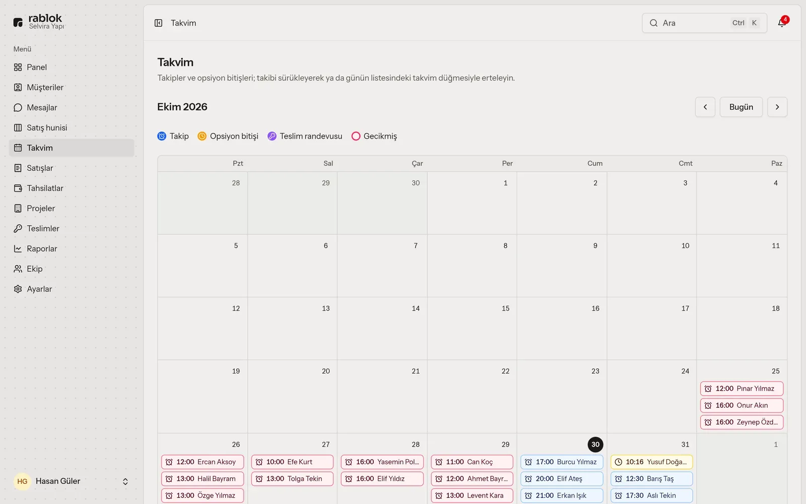Click the Bugün button
The height and width of the screenshot is (504, 806).
741,107
